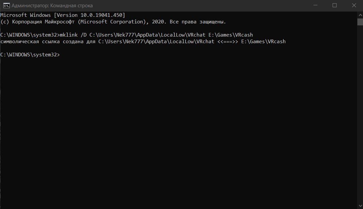Click the title text Администратор: Командная строка

pyautogui.click(x=52, y=6)
